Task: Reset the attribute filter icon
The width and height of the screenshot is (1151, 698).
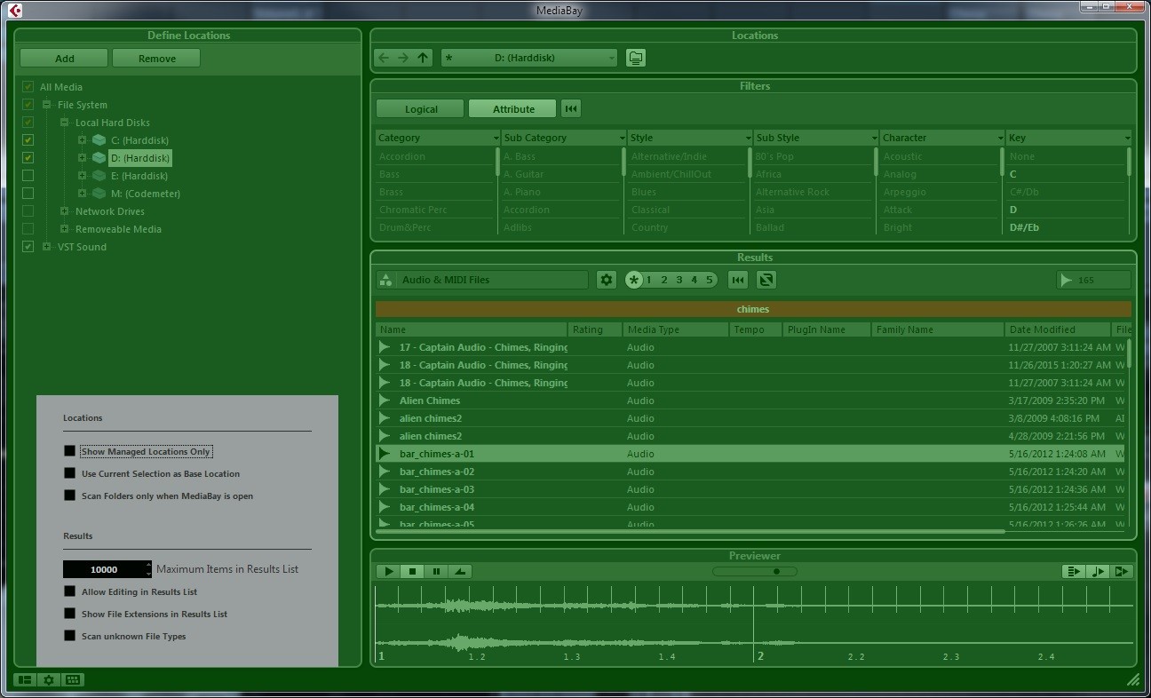Action: (x=571, y=108)
